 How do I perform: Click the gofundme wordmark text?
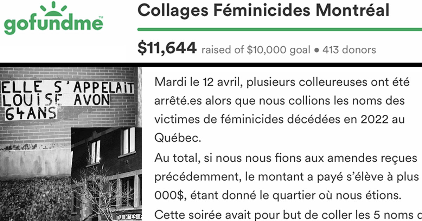53,26
